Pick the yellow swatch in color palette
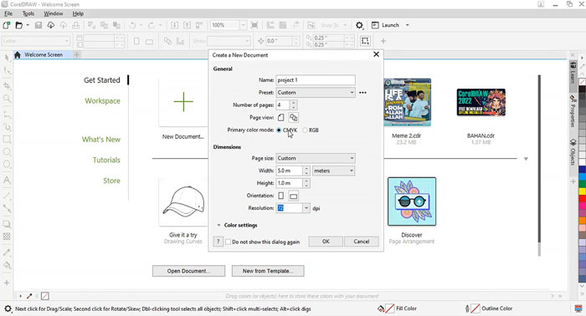The height and width of the screenshot is (316, 586). coord(583,191)
